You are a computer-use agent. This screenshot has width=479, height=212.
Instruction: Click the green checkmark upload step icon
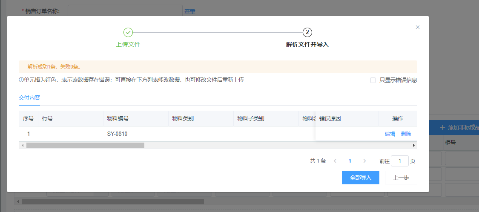(128, 32)
